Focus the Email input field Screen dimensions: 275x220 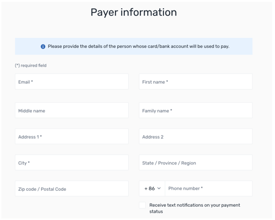[x=71, y=81]
